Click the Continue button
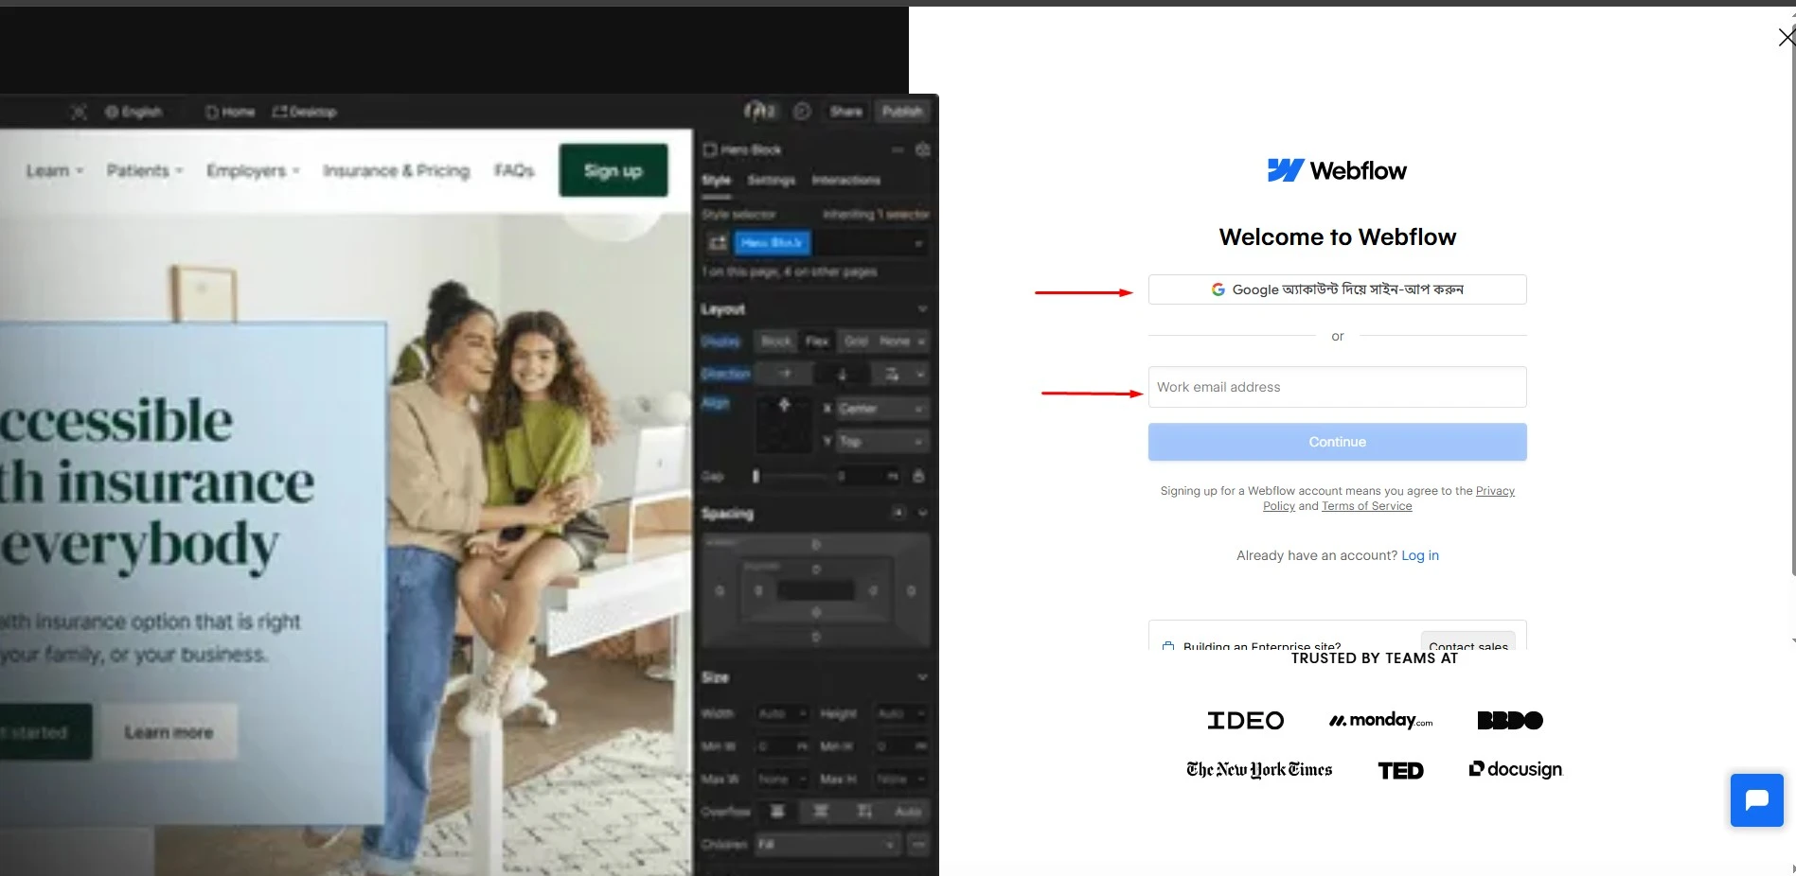This screenshot has width=1796, height=876. pyautogui.click(x=1337, y=442)
